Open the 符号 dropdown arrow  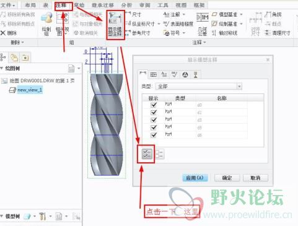click(x=183, y=33)
